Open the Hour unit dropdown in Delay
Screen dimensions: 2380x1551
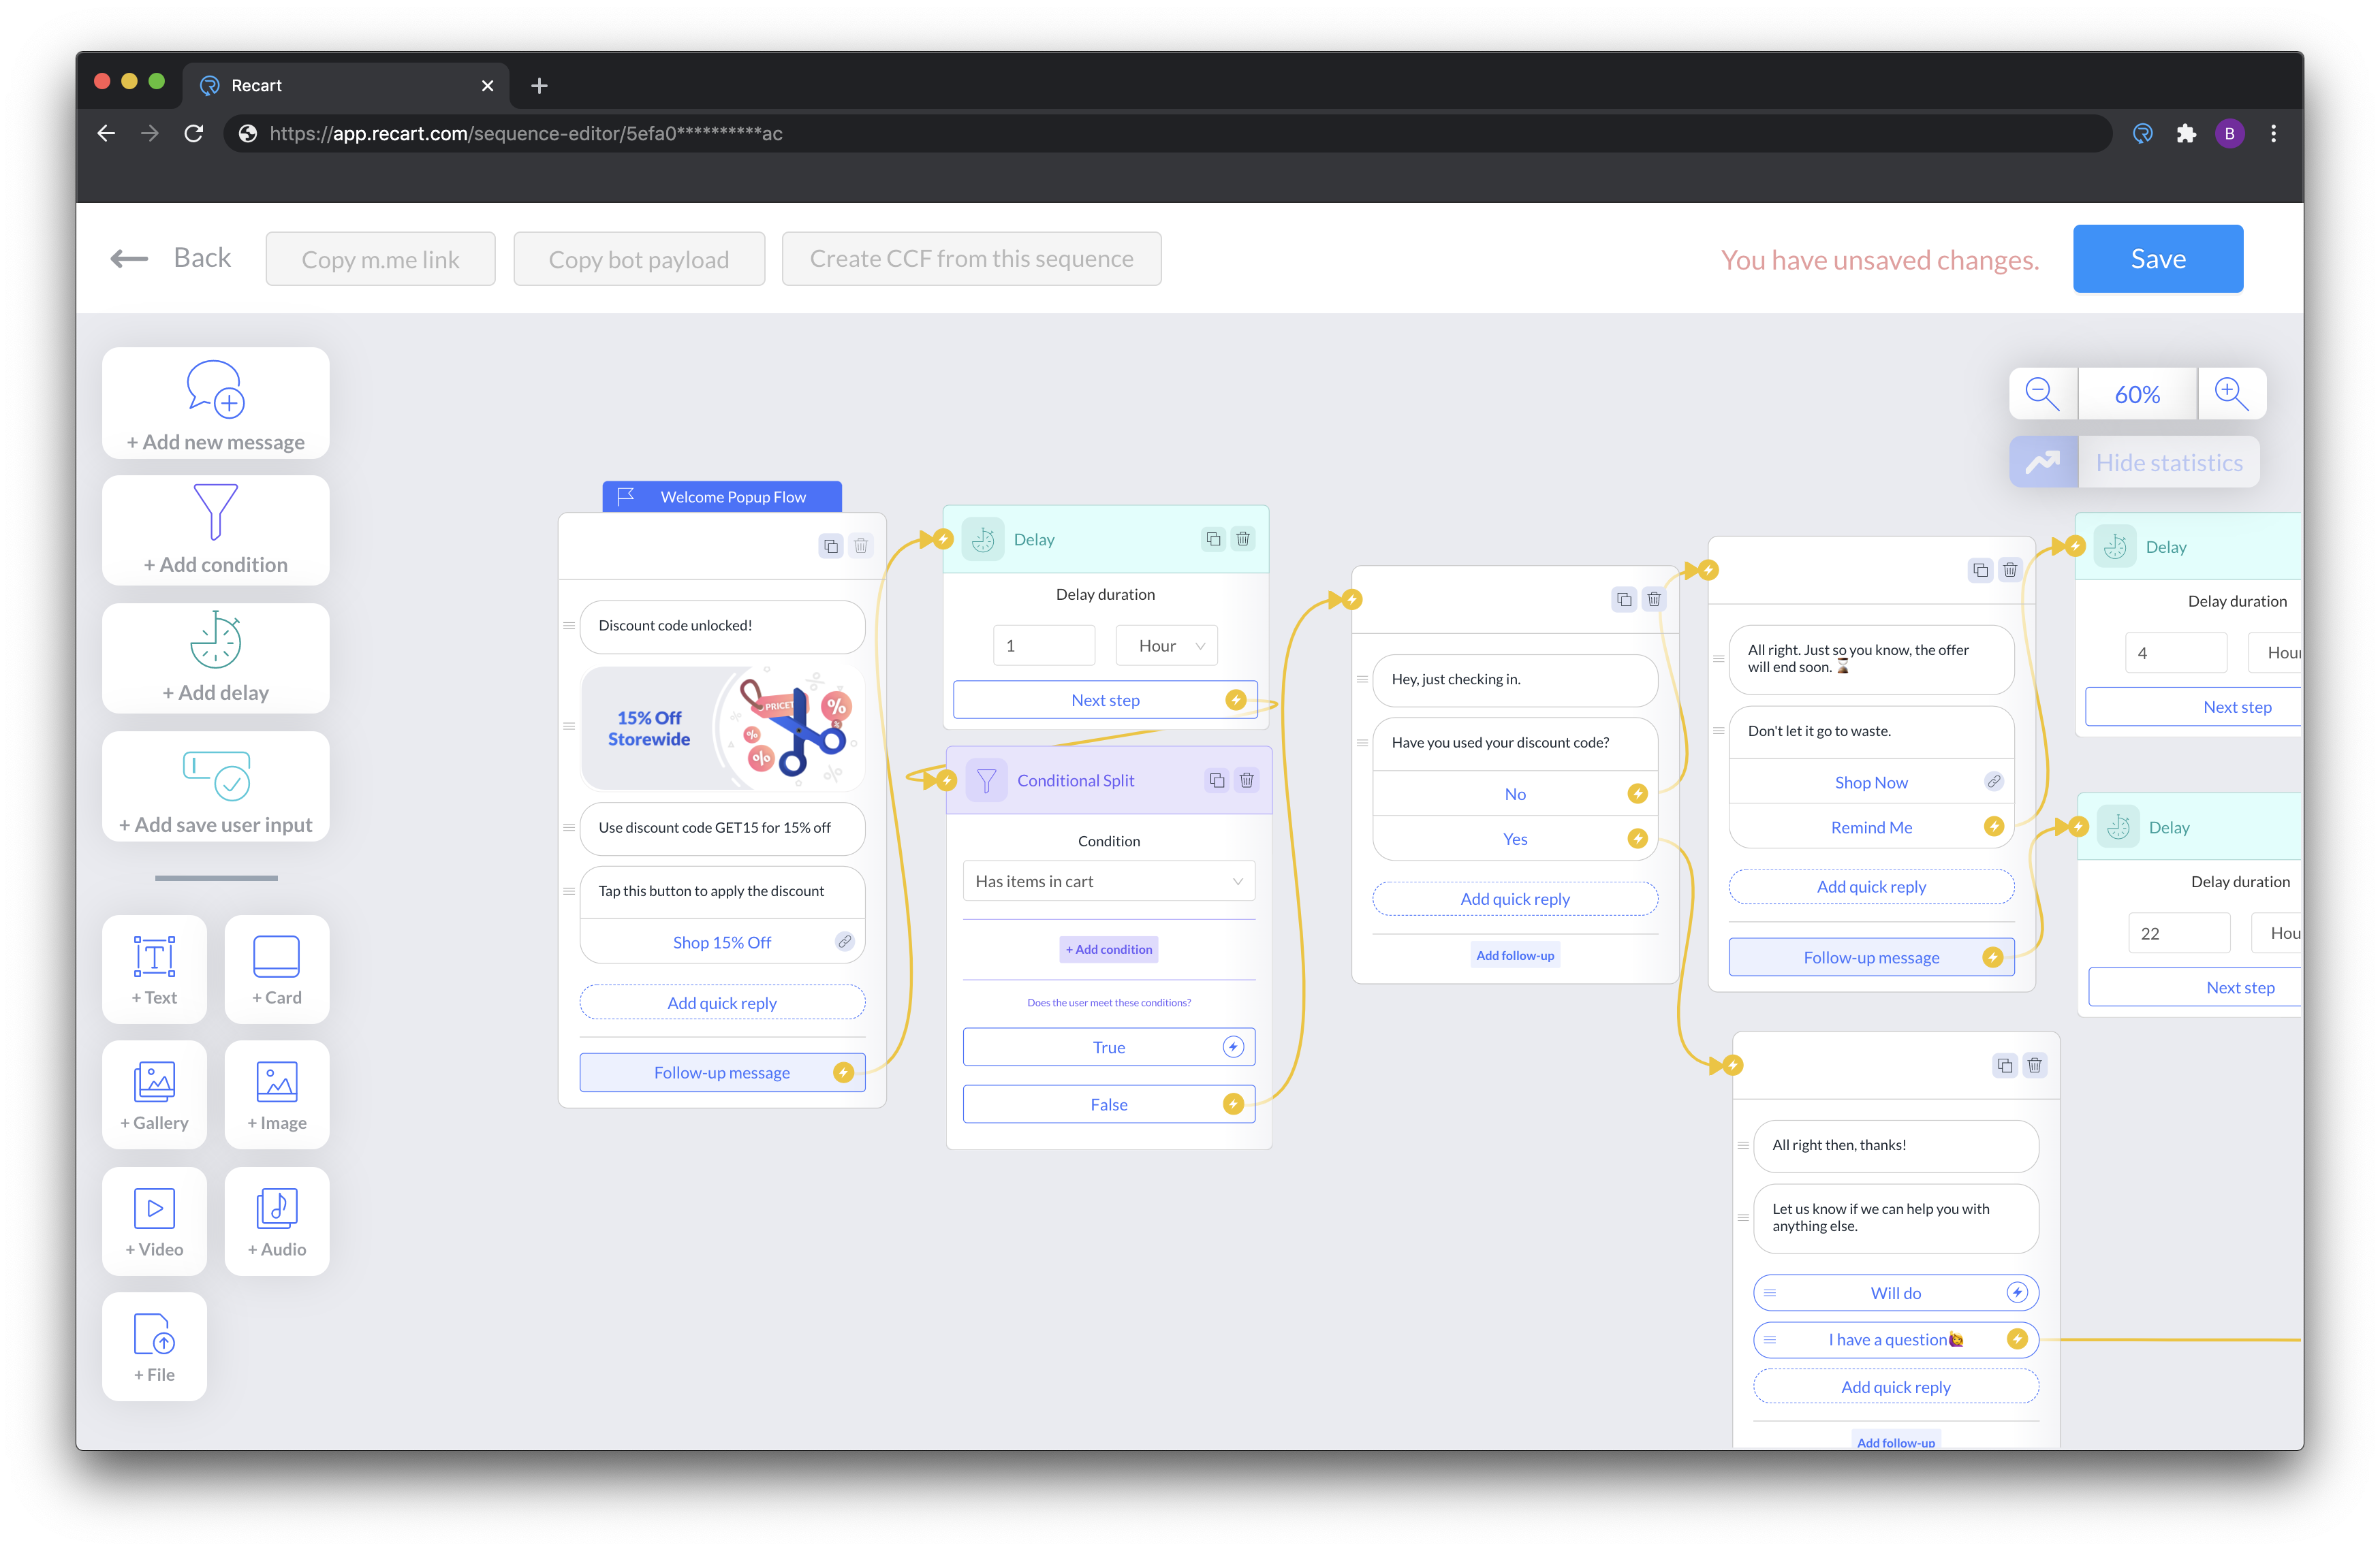point(1166,645)
